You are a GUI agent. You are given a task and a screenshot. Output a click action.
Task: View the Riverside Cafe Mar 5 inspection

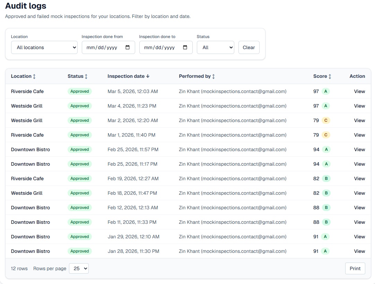click(359, 91)
